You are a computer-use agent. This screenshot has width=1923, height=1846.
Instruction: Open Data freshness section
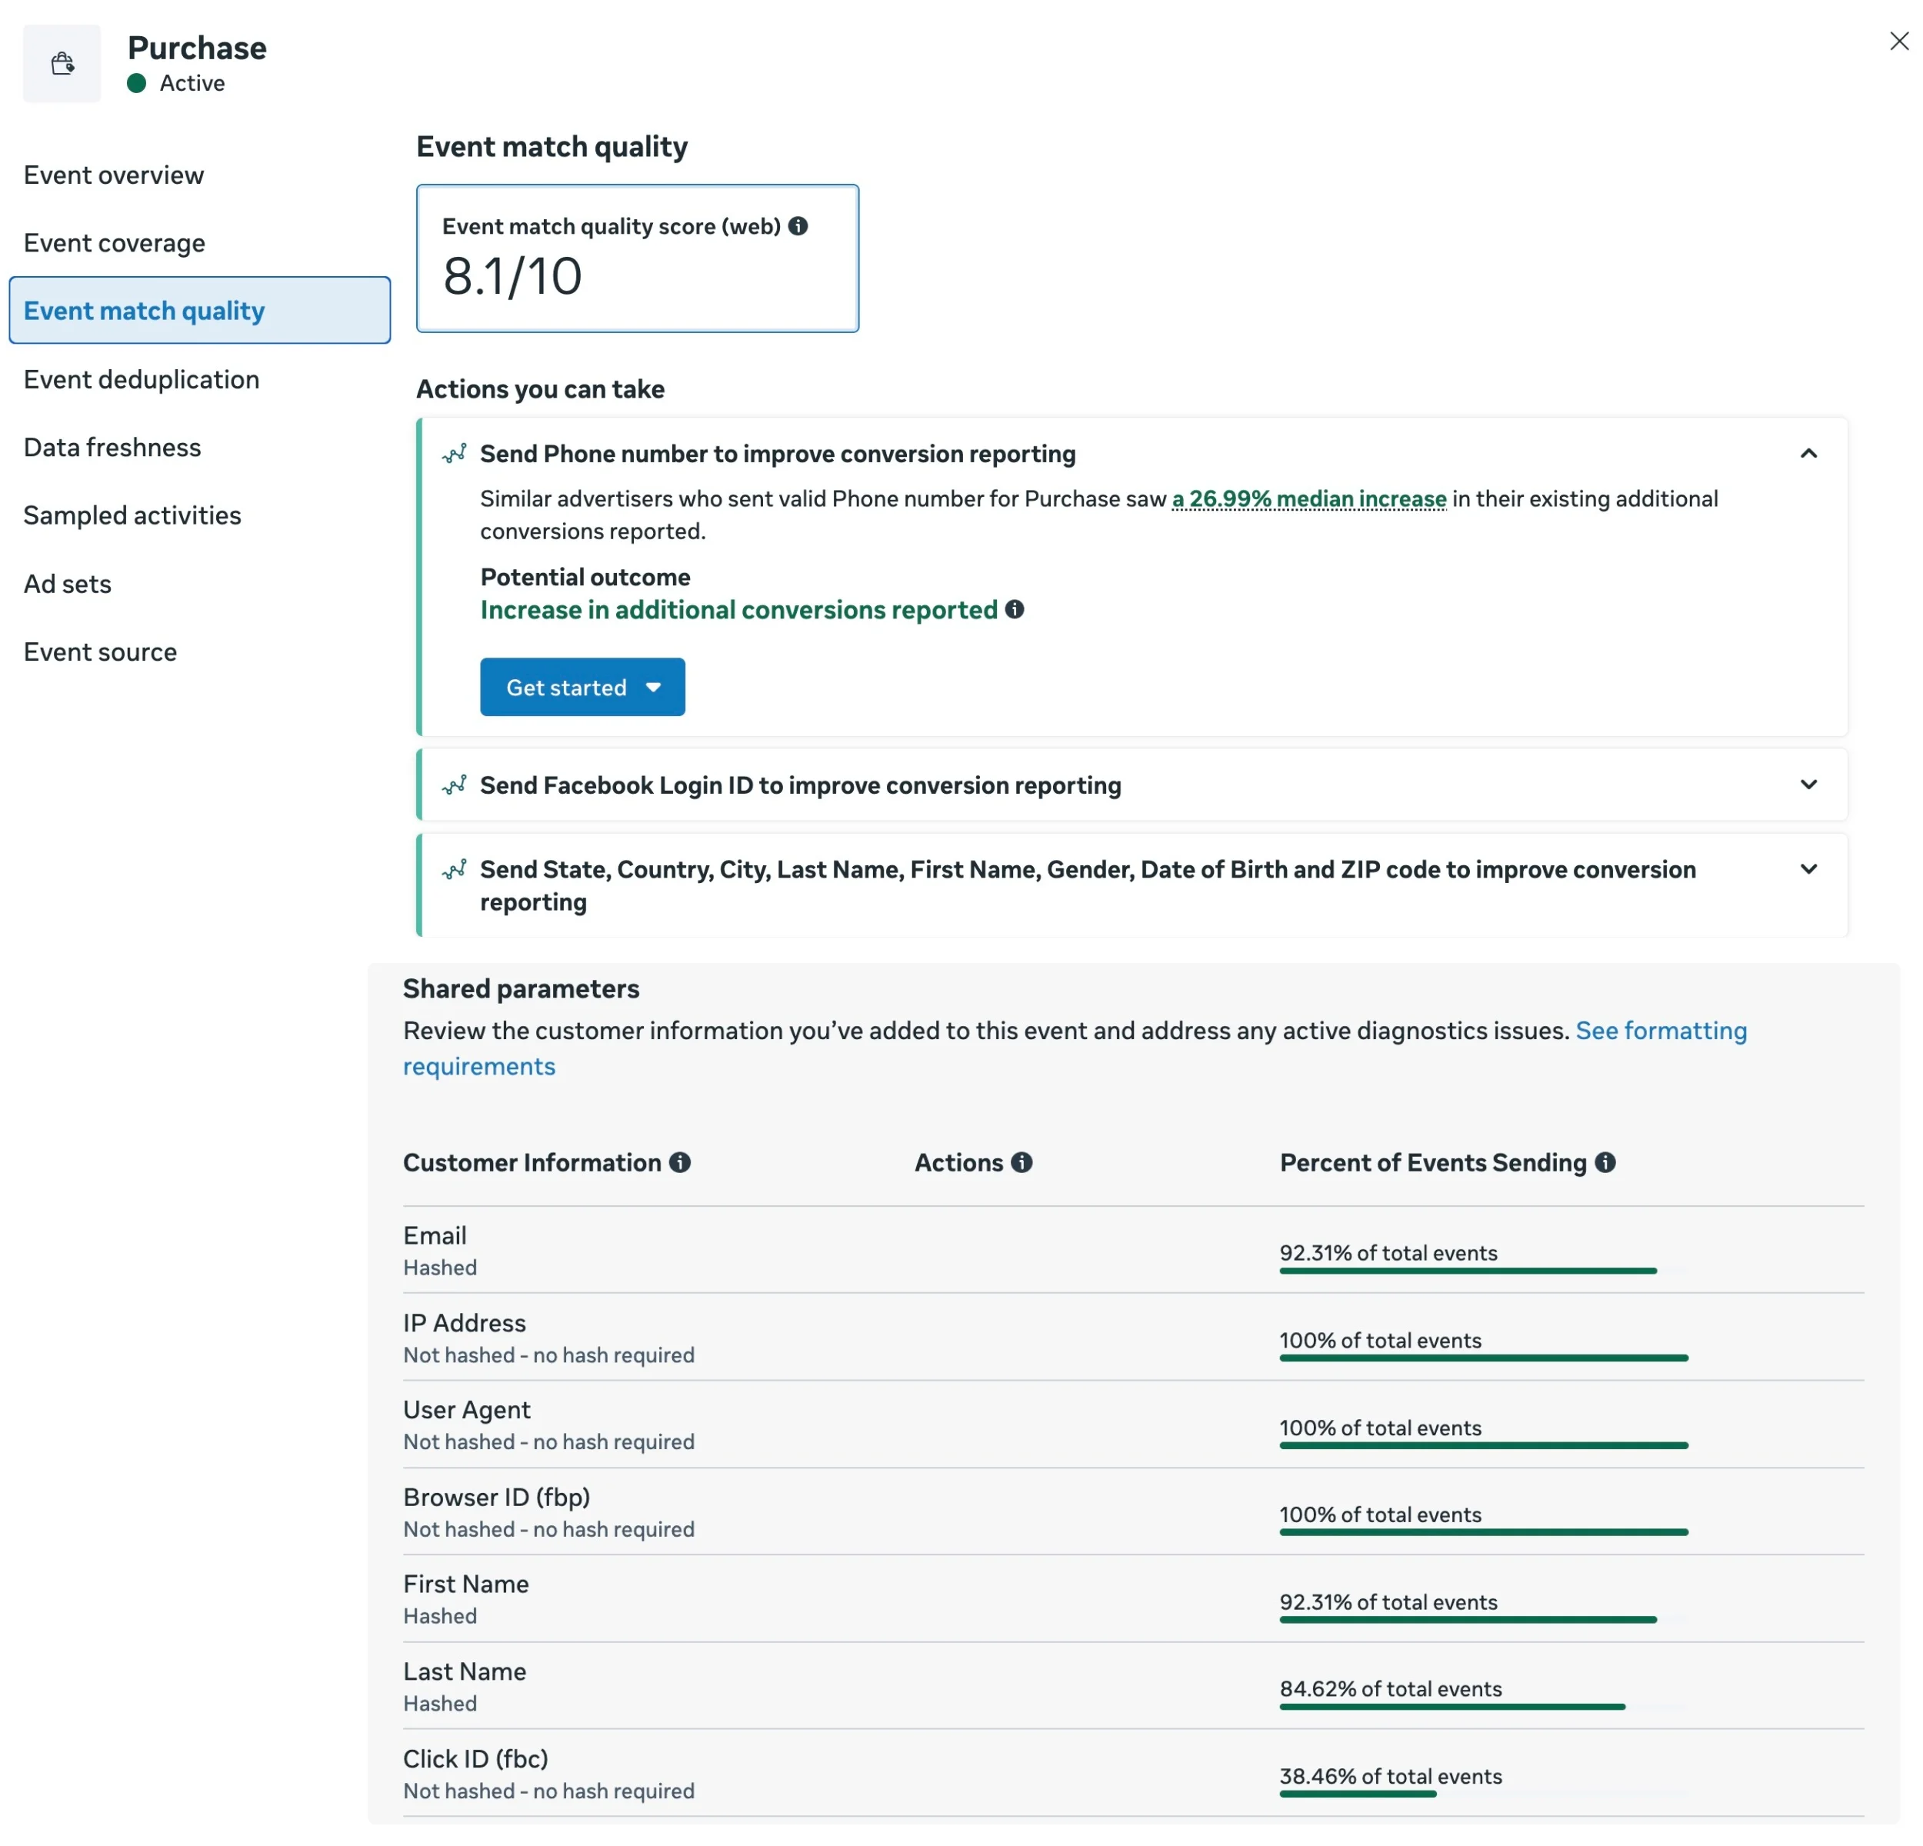pyautogui.click(x=112, y=448)
